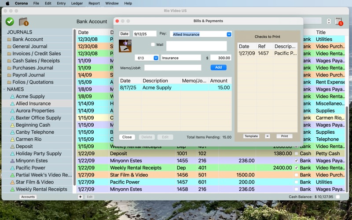Click the Deposit name icon
This screenshot has height=220, width=352.
coord(13,147)
